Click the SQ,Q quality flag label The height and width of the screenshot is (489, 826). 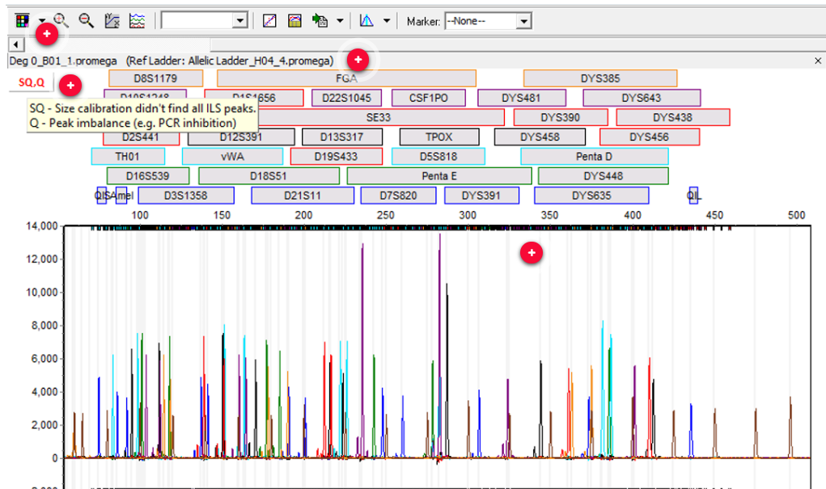coord(31,82)
